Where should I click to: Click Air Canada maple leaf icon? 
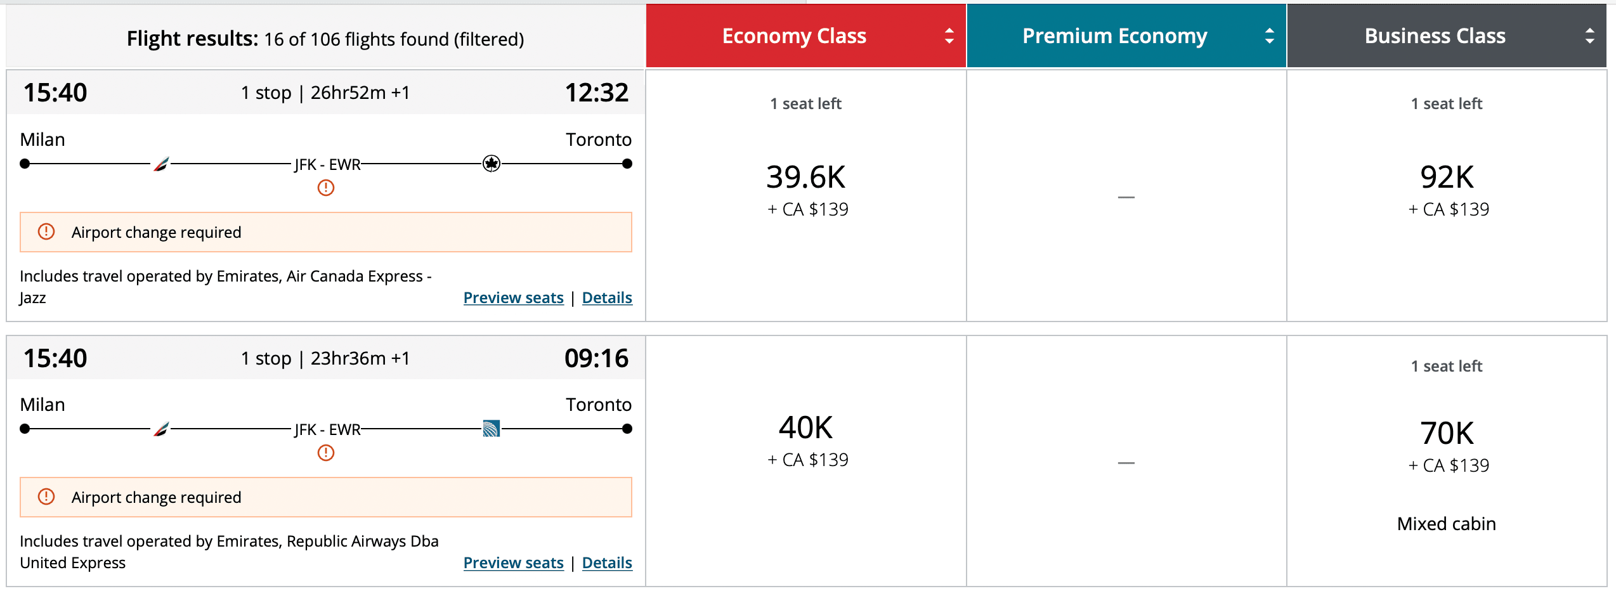[x=491, y=164]
